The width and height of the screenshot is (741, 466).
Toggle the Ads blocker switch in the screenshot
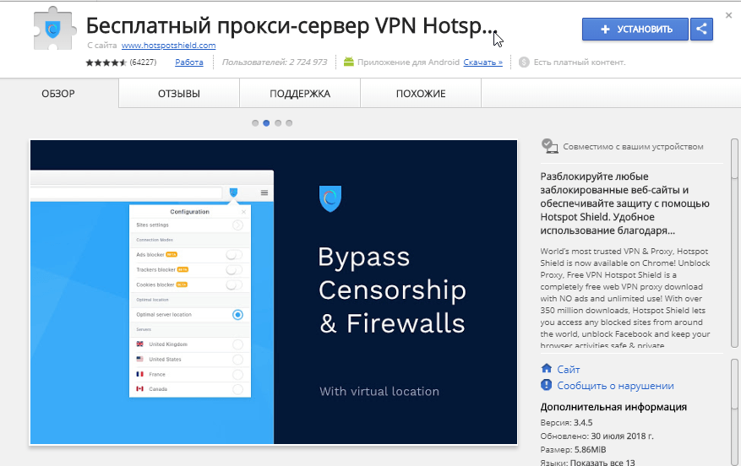pos(234,255)
